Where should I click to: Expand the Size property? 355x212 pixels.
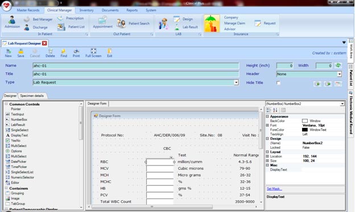click(267, 161)
